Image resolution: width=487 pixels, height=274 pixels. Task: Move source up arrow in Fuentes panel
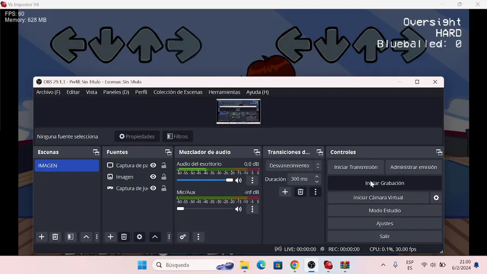point(155,237)
